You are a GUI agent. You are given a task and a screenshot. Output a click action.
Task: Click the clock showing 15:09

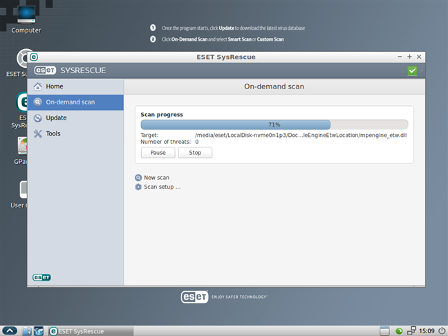point(427,331)
